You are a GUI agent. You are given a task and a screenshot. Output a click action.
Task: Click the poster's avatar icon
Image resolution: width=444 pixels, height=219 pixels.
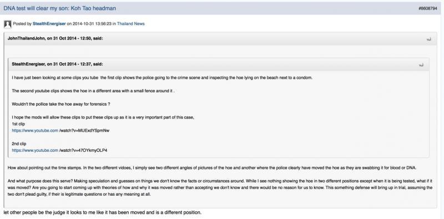click(x=8, y=24)
